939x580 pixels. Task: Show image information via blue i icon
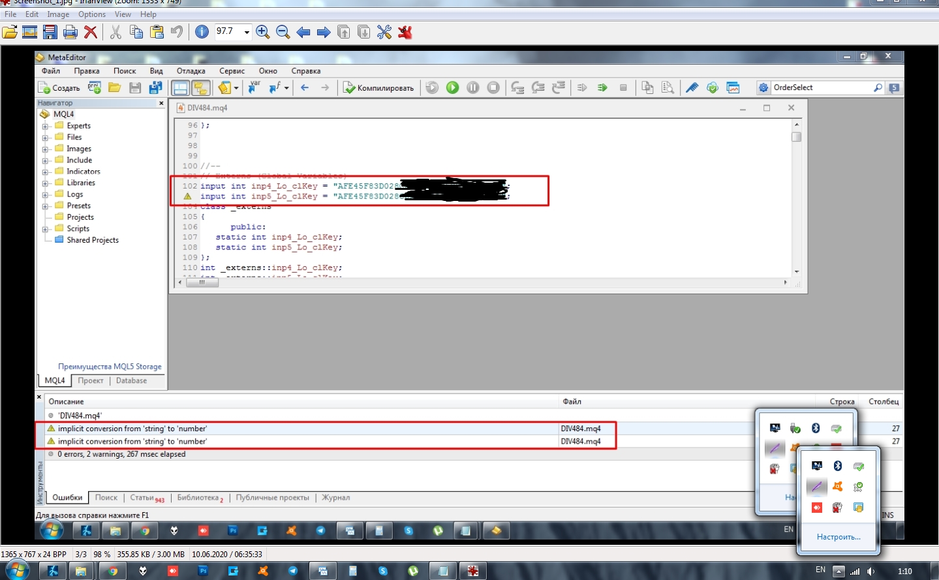202,32
